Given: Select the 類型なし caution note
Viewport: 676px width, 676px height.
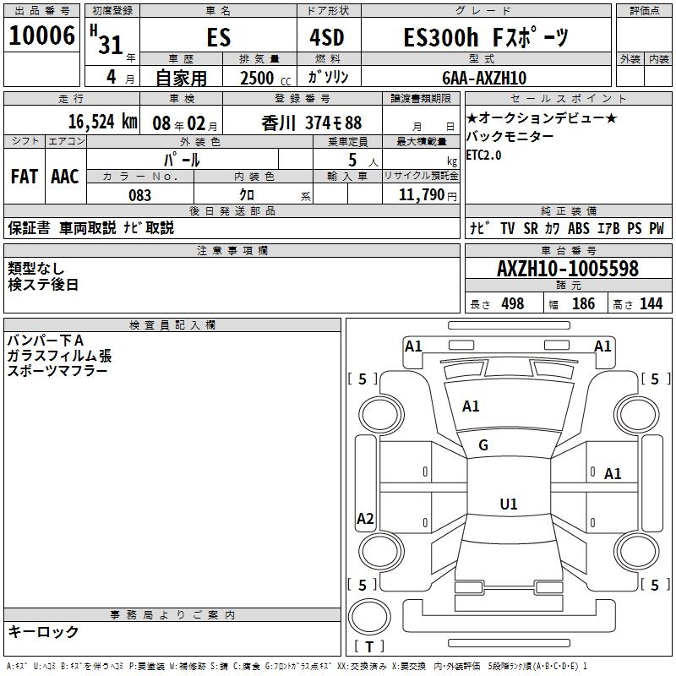Looking at the screenshot, I should click(35, 269).
